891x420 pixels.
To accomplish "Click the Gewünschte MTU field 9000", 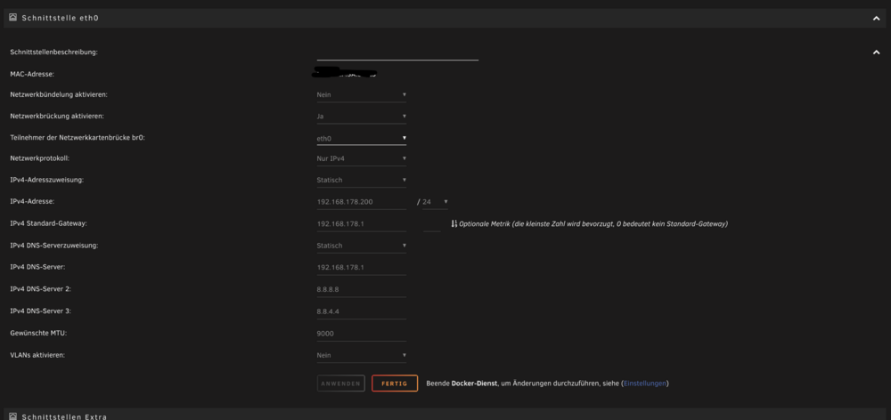I will pyautogui.click(x=362, y=334).
